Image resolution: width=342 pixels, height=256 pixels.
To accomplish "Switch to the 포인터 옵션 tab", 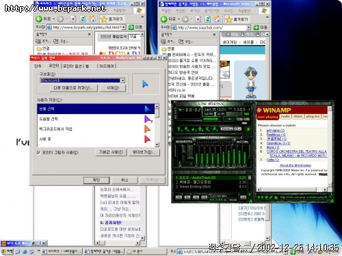I will (72, 66).
